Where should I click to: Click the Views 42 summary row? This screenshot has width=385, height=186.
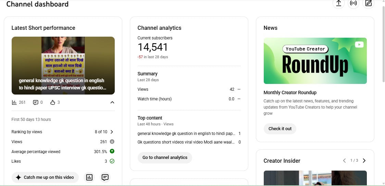[189, 89]
